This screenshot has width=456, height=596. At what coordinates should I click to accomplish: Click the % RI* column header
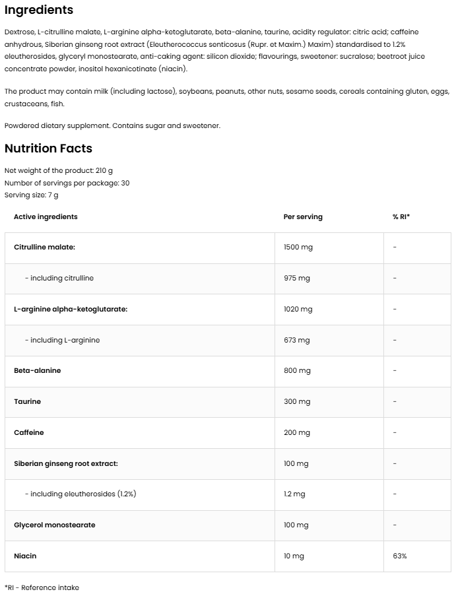[401, 216]
